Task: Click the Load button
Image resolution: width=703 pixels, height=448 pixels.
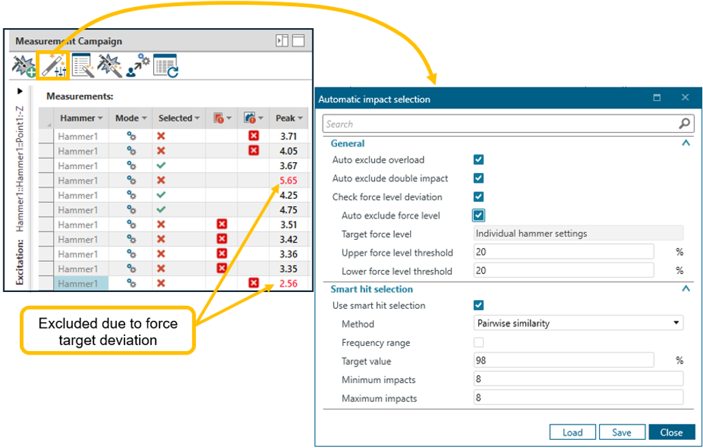Action: (572, 432)
